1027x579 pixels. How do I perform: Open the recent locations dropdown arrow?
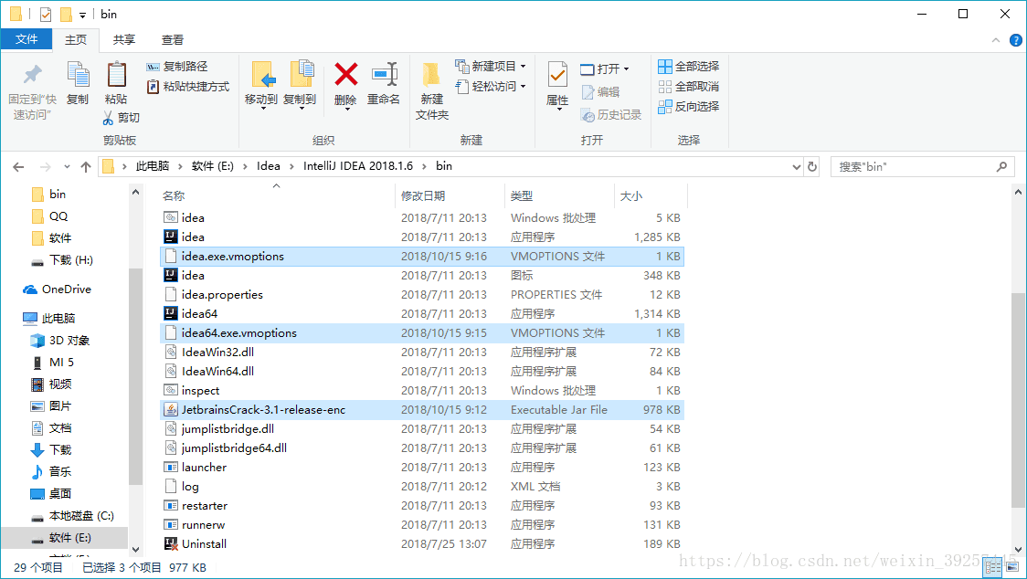(x=67, y=167)
